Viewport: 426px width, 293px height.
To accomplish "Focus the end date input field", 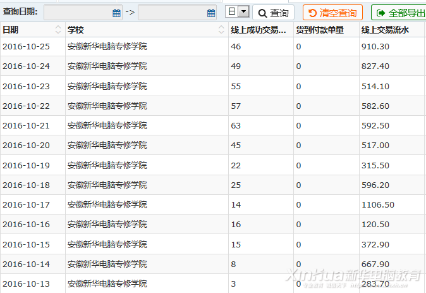I will point(171,13).
